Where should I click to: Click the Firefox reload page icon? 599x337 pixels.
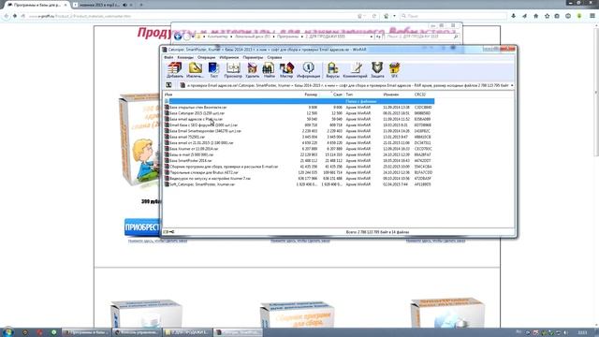[x=374, y=16]
